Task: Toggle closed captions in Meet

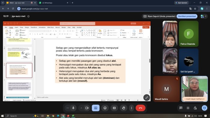Action: click(114, 108)
